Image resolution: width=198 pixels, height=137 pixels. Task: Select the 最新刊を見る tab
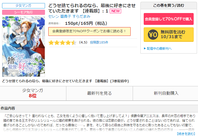click(100, 93)
